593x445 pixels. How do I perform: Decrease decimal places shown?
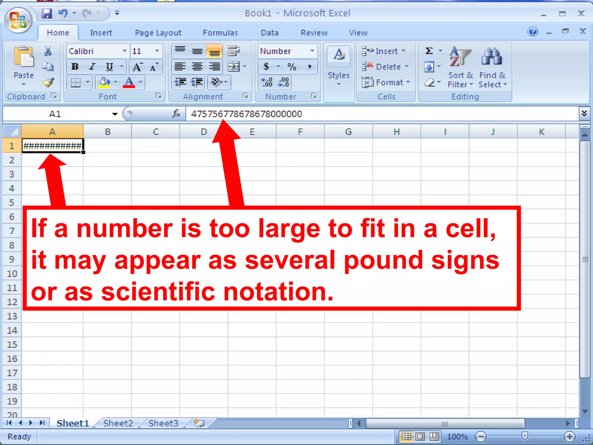click(x=283, y=82)
